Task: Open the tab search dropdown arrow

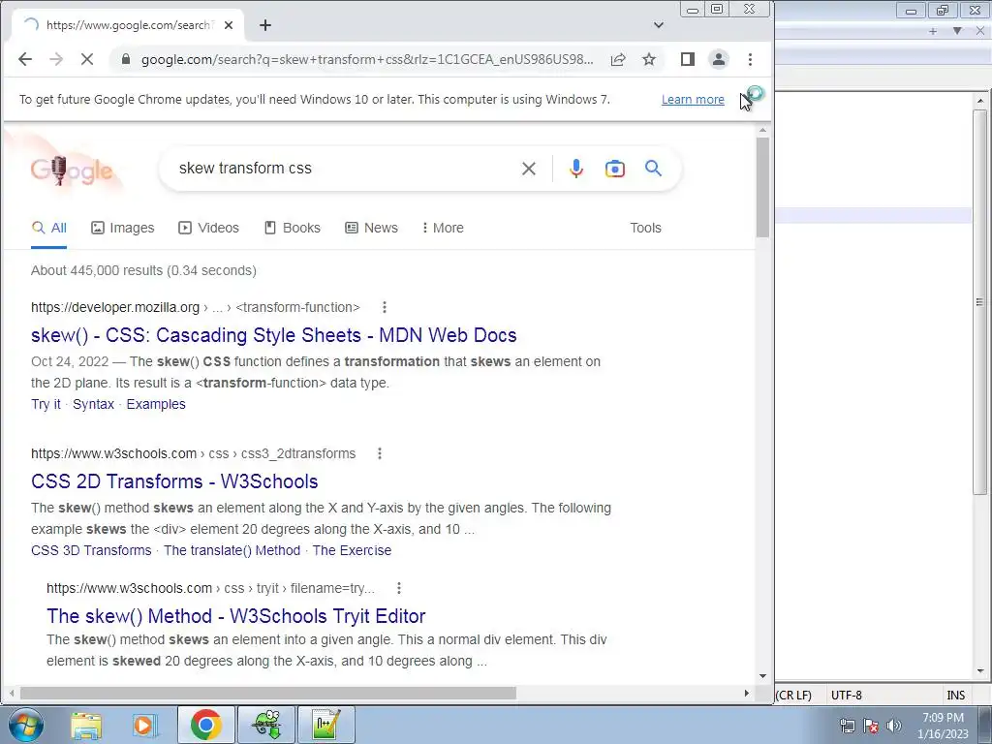Action: tap(659, 25)
